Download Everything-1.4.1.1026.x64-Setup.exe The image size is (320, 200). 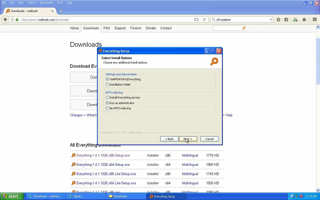point(103,164)
